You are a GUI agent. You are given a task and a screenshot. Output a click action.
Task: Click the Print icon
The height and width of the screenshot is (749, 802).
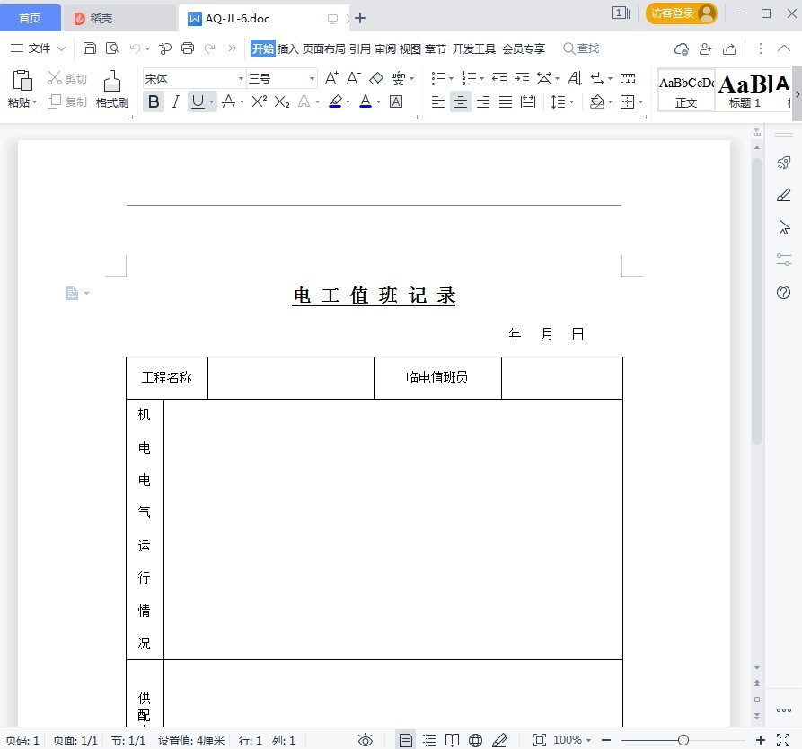point(188,48)
